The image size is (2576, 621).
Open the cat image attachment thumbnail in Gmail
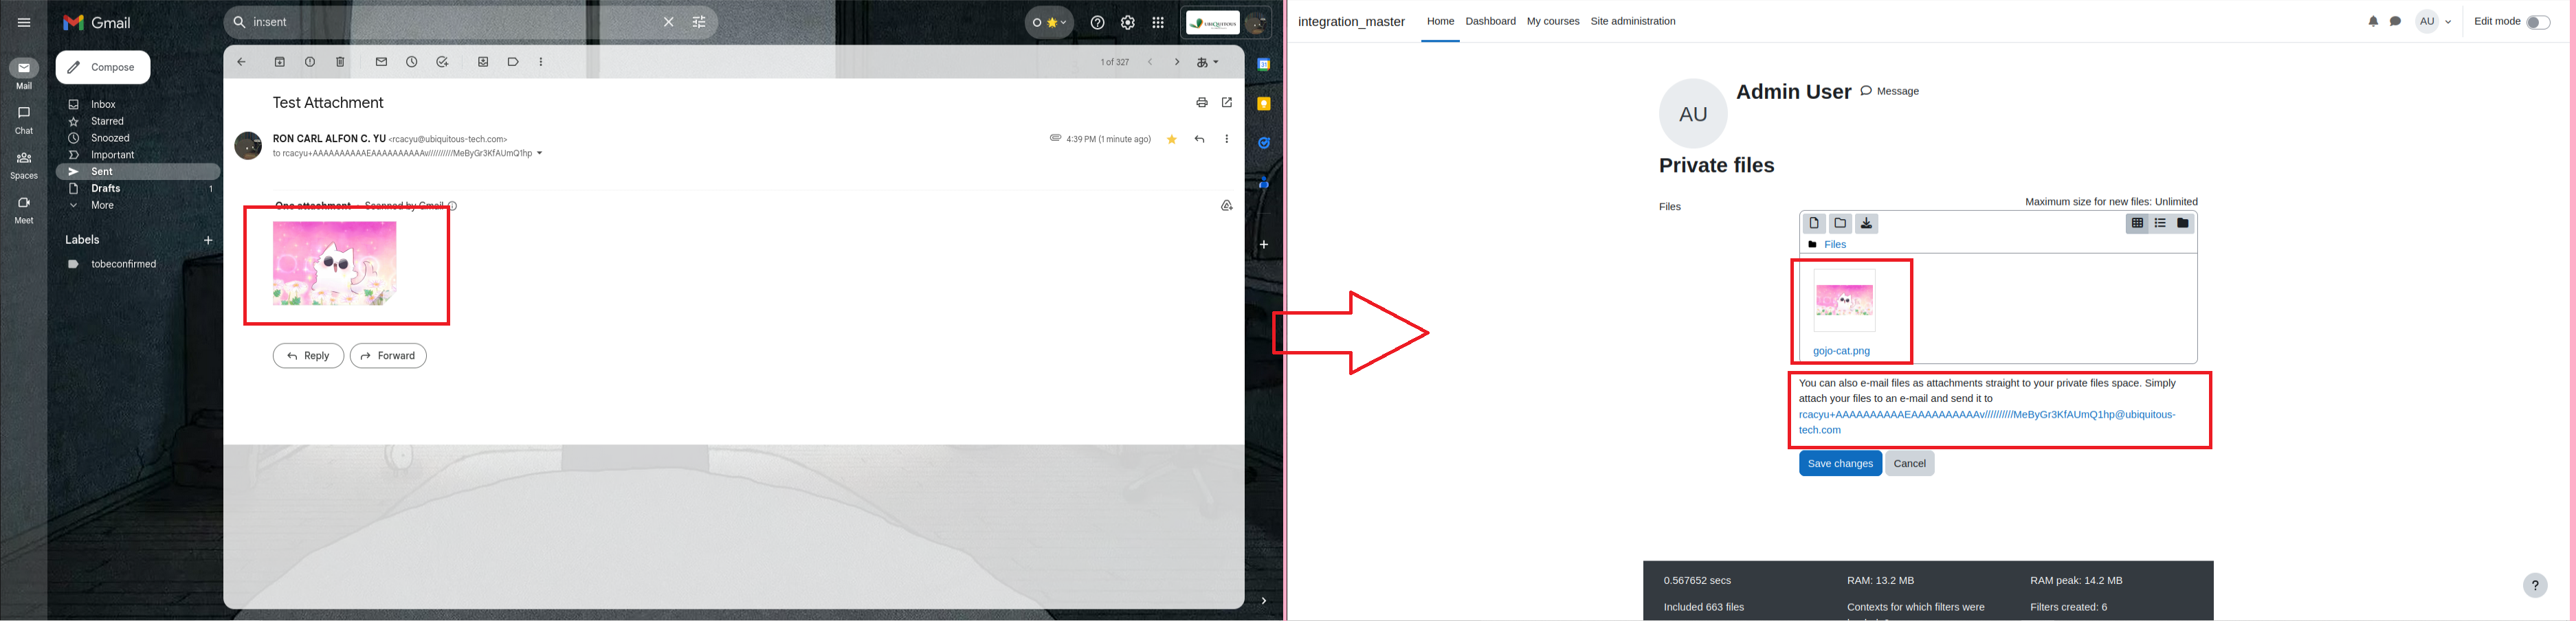point(335,263)
